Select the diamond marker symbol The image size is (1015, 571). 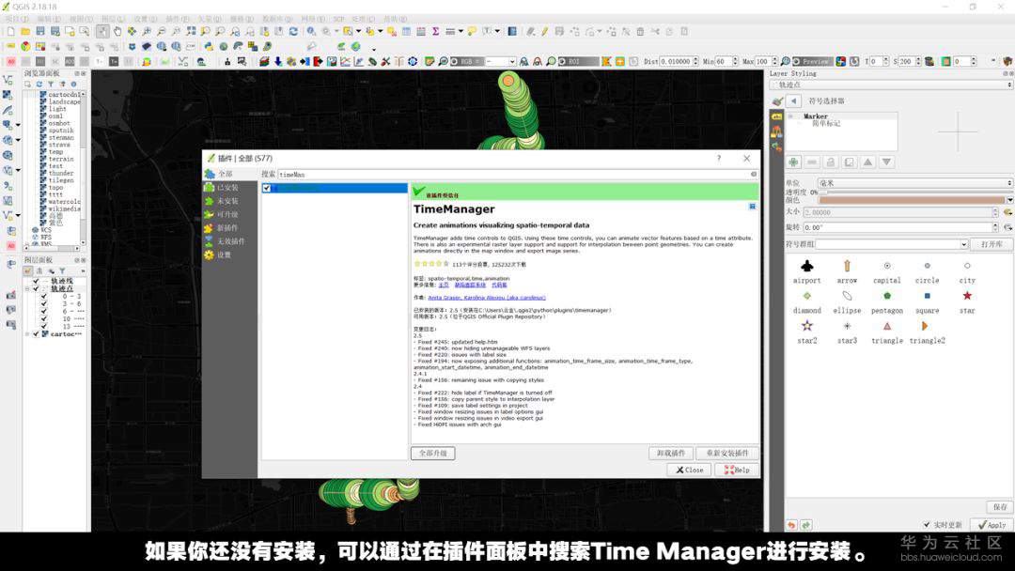click(806, 301)
